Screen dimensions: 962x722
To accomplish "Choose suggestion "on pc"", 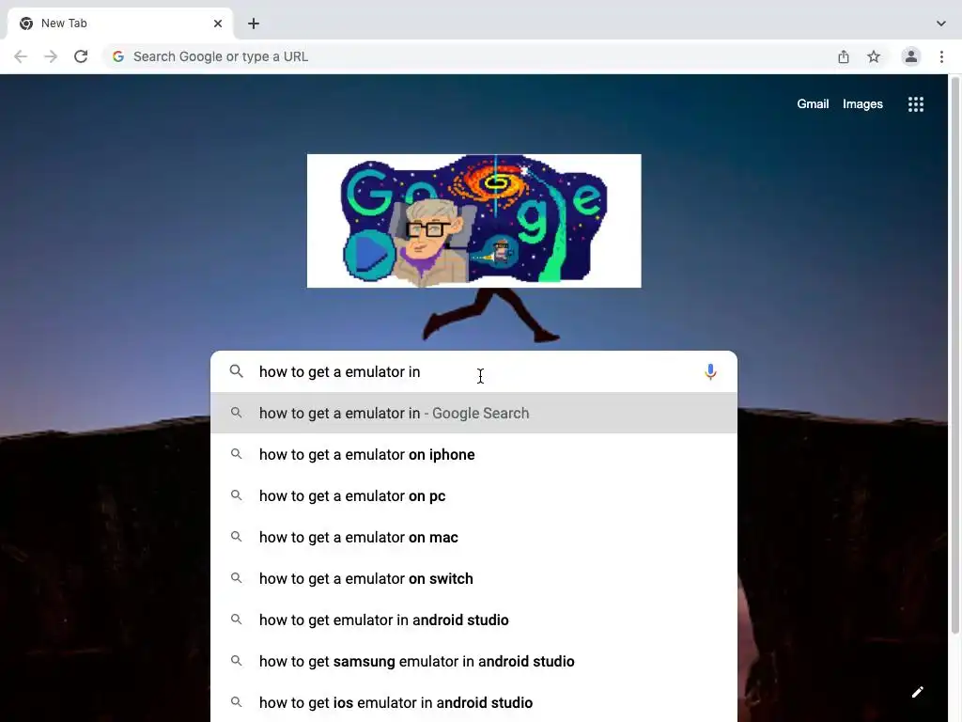I will (x=473, y=496).
